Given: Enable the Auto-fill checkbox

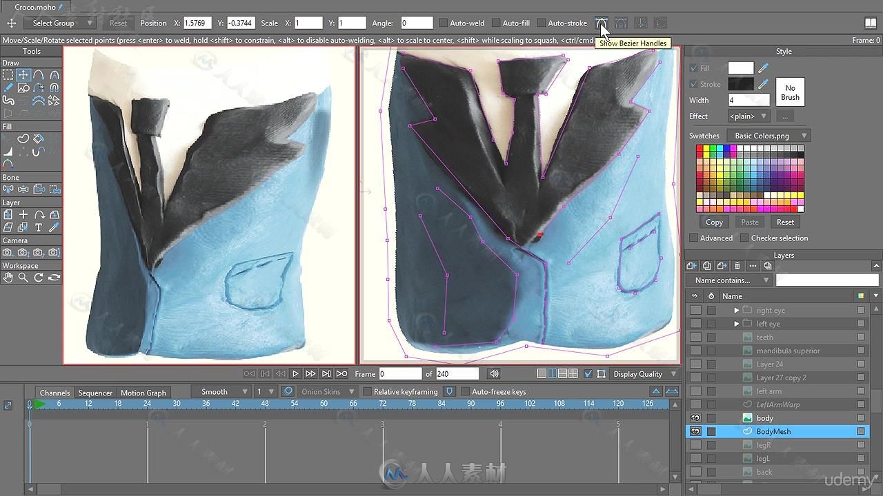Looking at the screenshot, I should coord(495,23).
